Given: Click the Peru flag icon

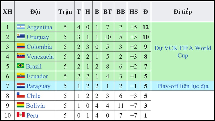Looking at the screenshot, I should coord(20,115).
